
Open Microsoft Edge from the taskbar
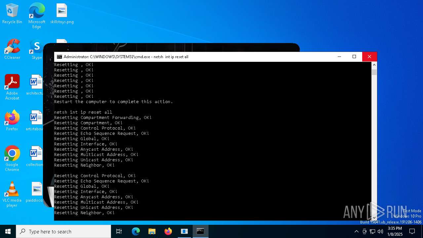pyautogui.click(x=136, y=231)
